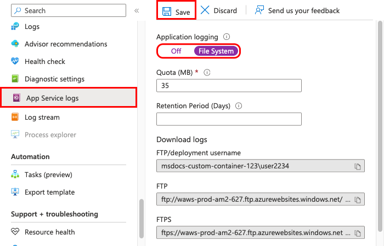Image resolution: width=384 pixels, height=246 pixels.
Task: Click the Retention Period (Days) field
Action: 229,119
